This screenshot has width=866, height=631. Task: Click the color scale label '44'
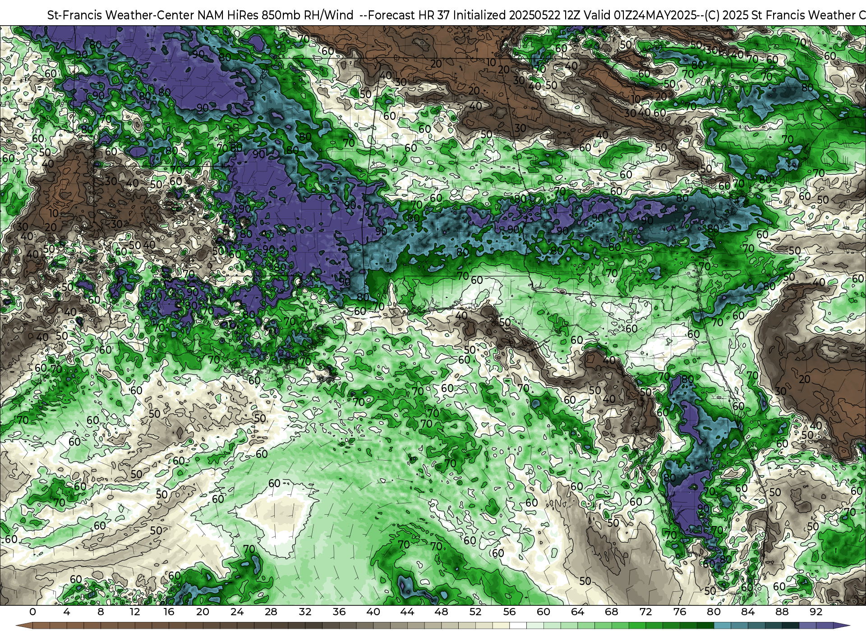click(x=407, y=612)
